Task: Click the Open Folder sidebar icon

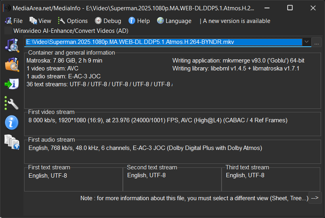Action: pos(12,64)
